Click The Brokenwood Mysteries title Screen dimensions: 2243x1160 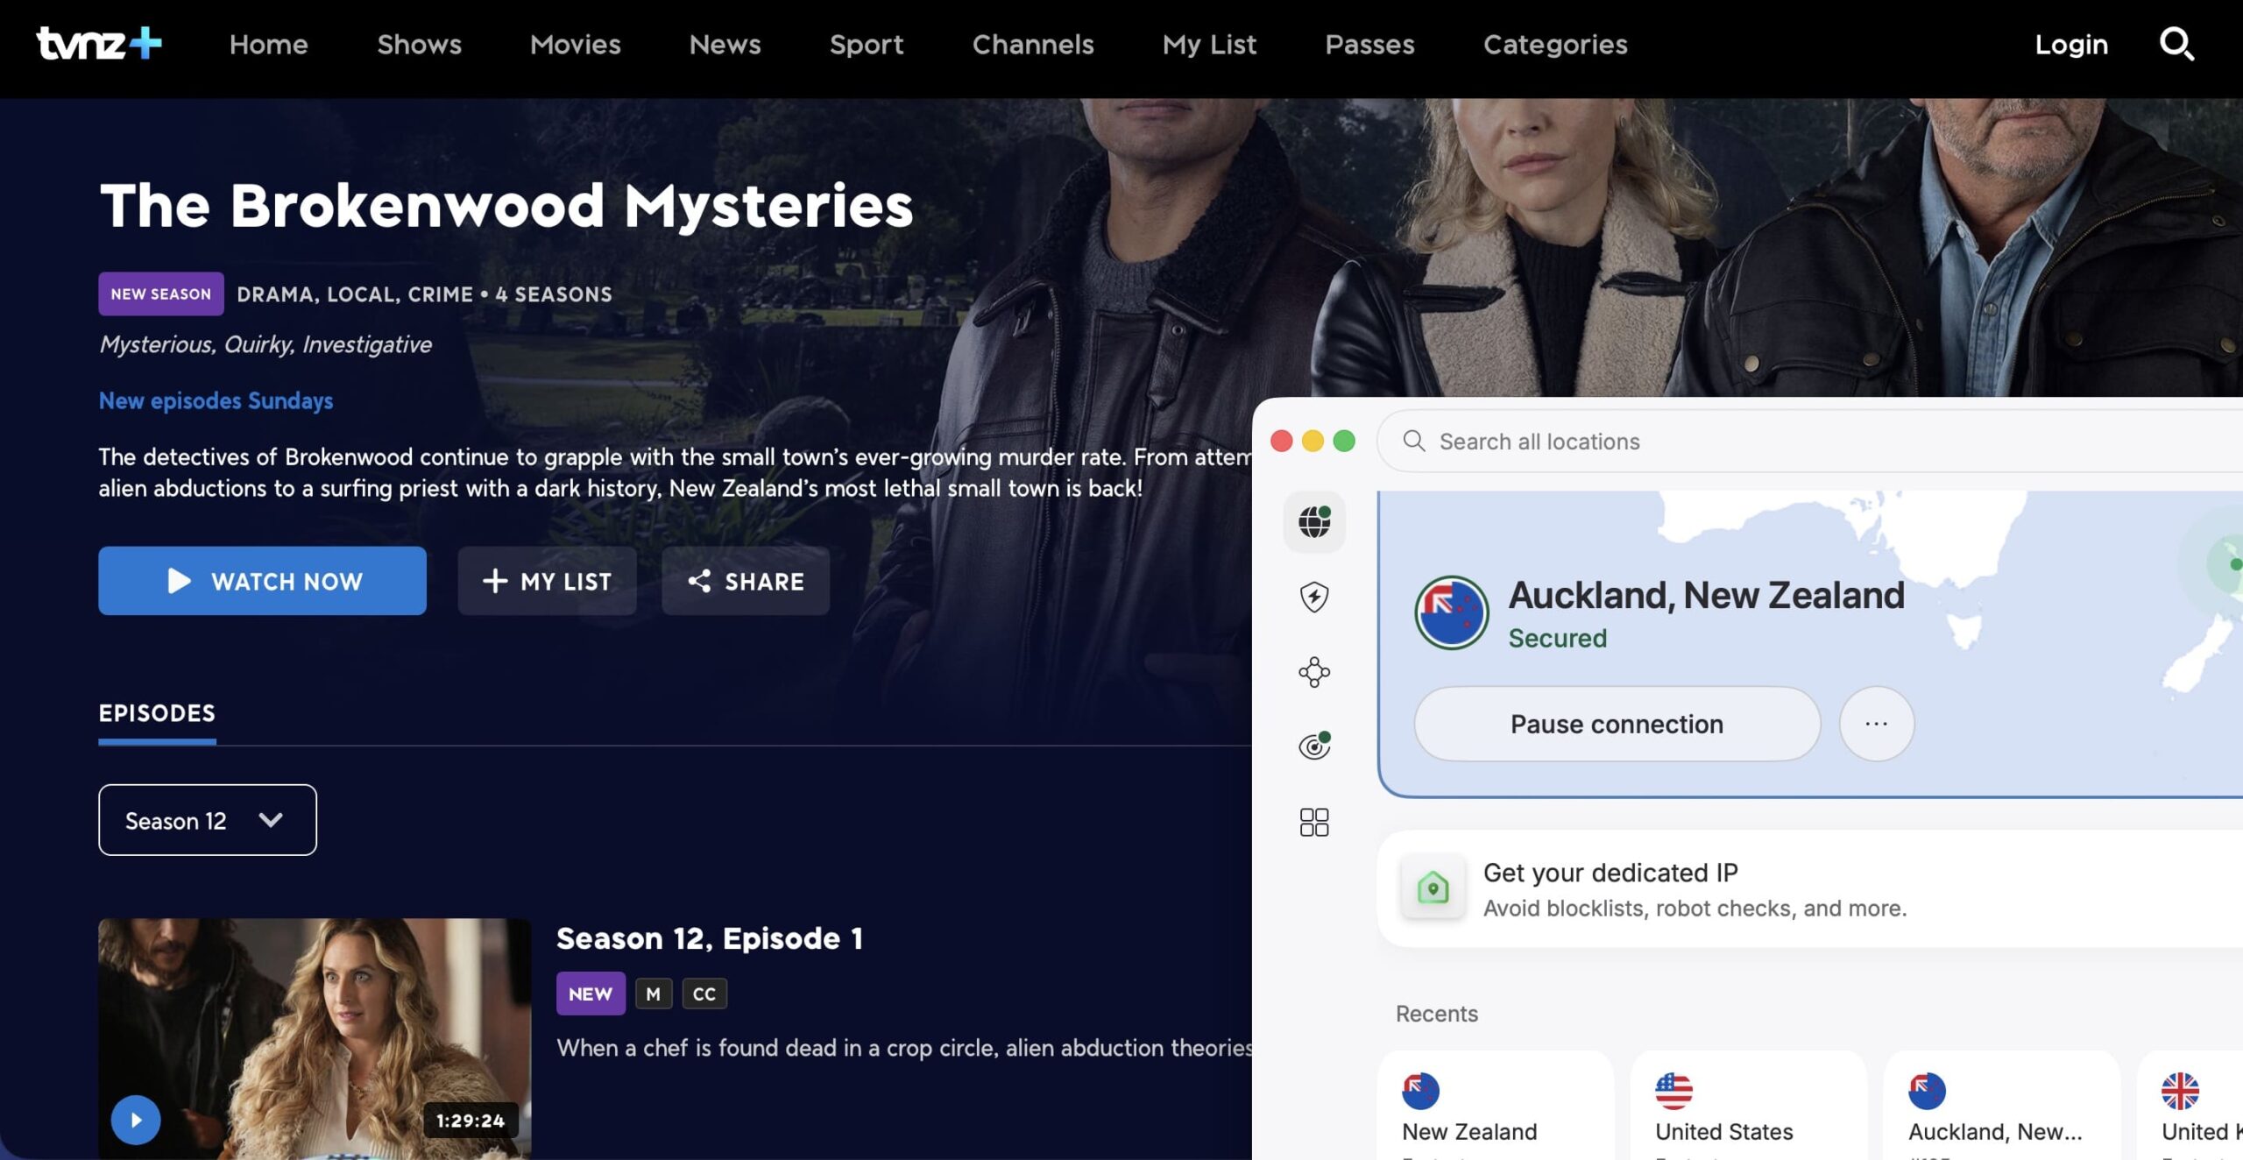pos(506,205)
